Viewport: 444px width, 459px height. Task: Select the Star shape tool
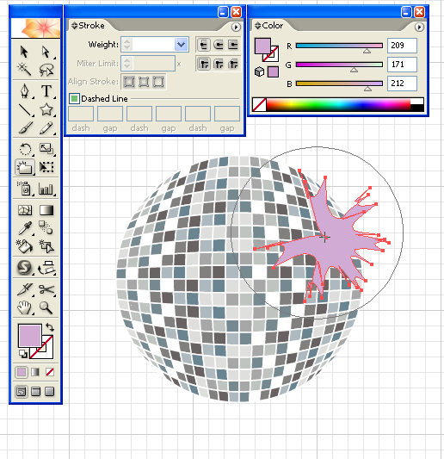tap(46, 109)
